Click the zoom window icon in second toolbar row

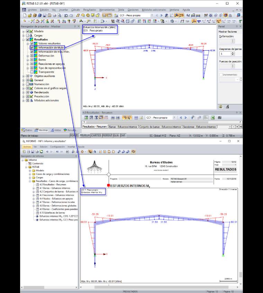[118, 21]
